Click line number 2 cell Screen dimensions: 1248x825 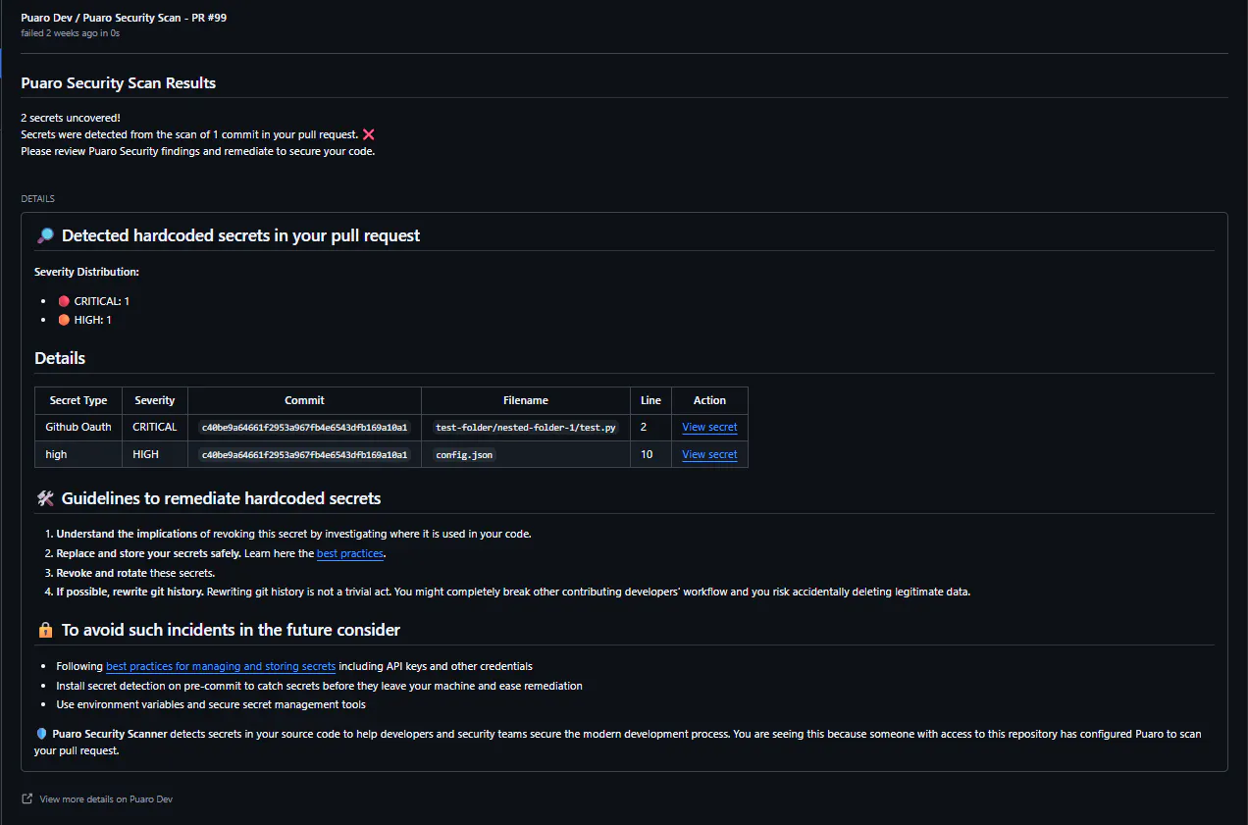pyautogui.click(x=650, y=427)
